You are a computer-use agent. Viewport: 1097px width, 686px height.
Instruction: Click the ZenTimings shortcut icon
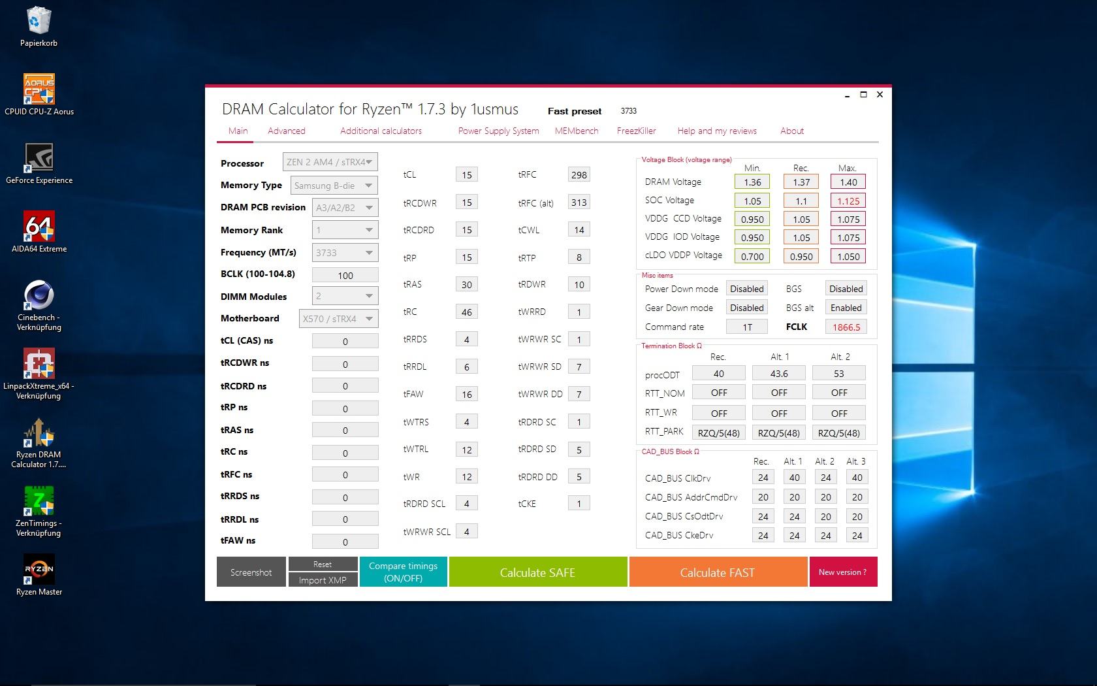point(39,511)
